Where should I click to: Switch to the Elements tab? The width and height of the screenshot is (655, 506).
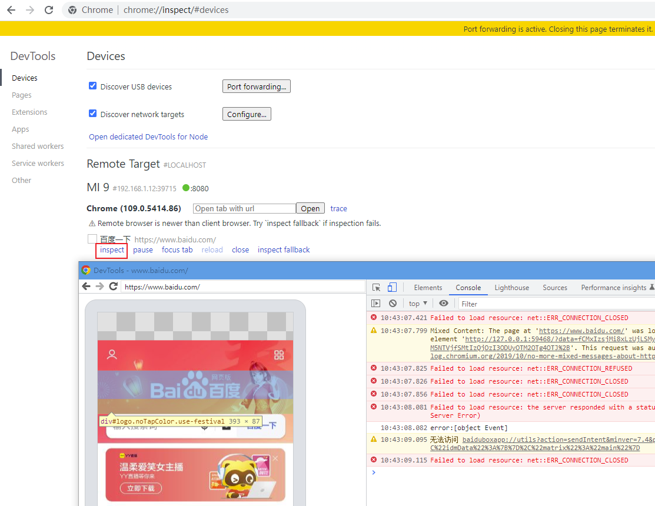coord(428,288)
